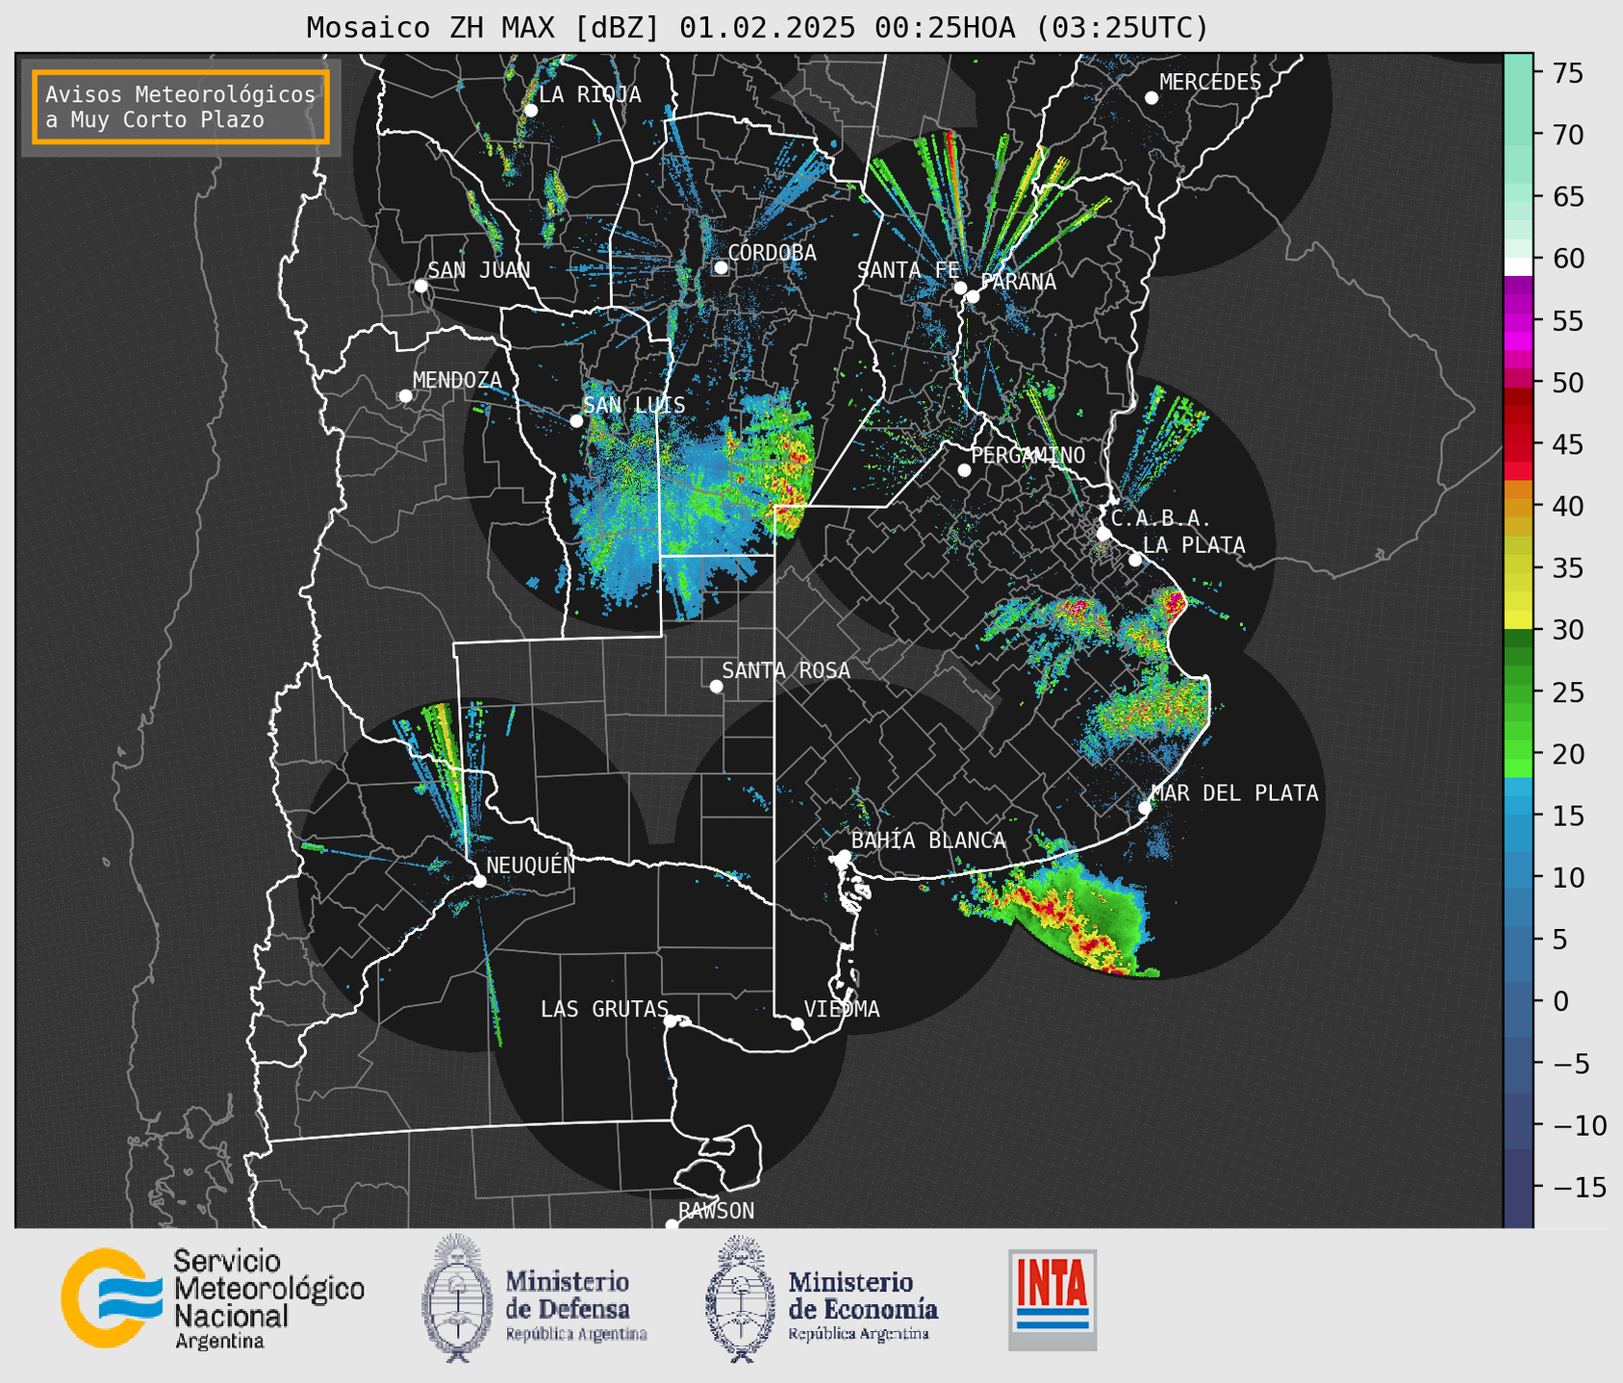Click the SANTA FE city label

(x=908, y=270)
